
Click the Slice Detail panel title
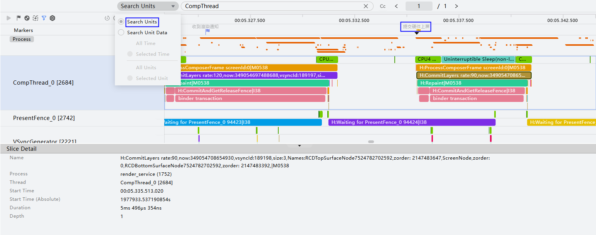coord(22,149)
